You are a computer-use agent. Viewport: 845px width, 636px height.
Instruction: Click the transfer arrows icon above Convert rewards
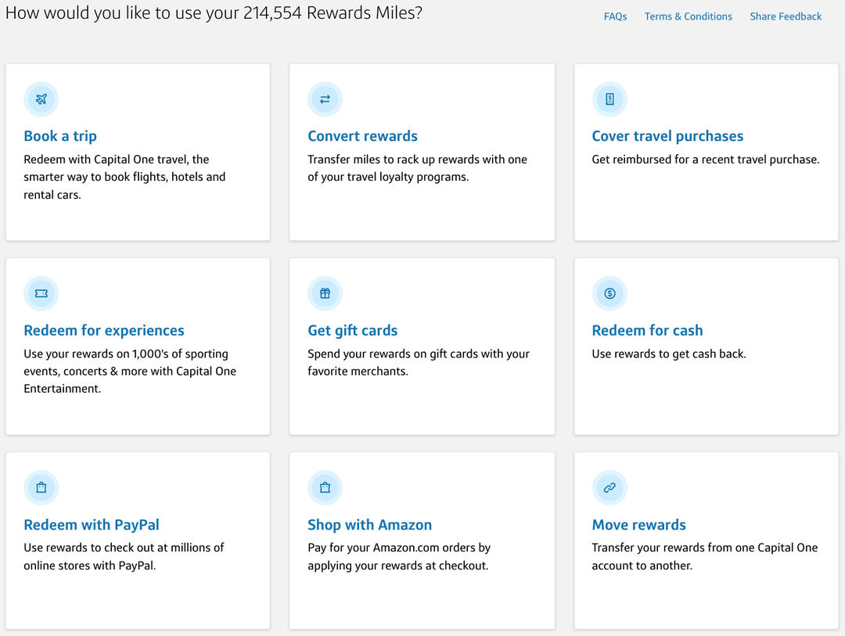click(325, 99)
